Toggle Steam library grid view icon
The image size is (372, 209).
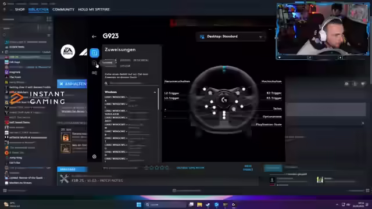[x=49, y=19]
